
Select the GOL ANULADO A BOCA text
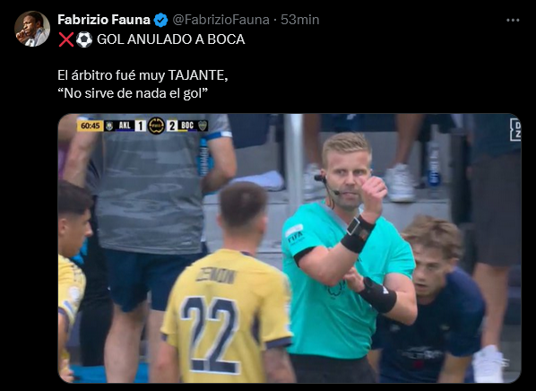pyautogui.click(x=171, y=39)
